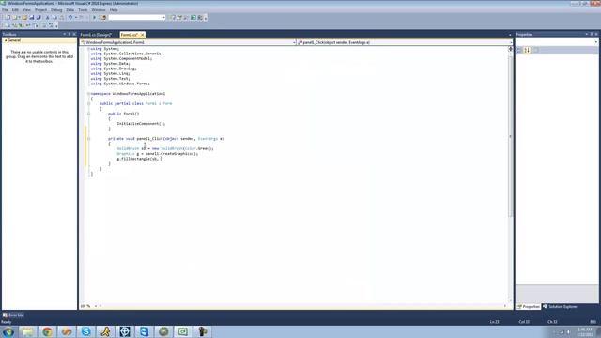
Task: Click the first text editor toolbar icon
Action: click(x=7, y=25)
